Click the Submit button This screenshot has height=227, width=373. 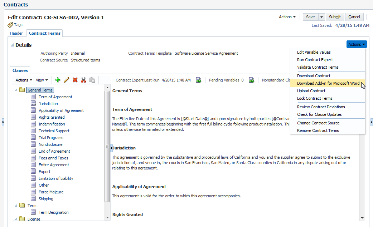[335, 17]
